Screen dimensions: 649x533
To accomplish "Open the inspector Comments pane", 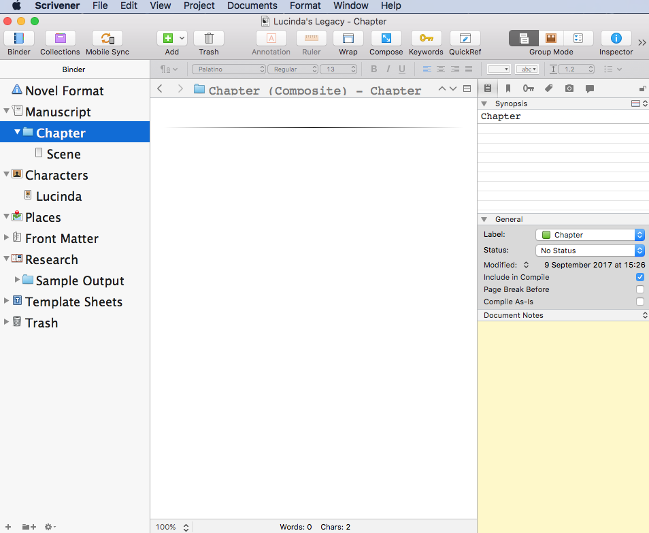I will coord(590,88).
